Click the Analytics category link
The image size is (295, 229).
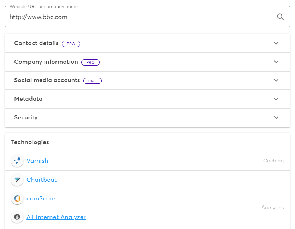click(272, 208)
